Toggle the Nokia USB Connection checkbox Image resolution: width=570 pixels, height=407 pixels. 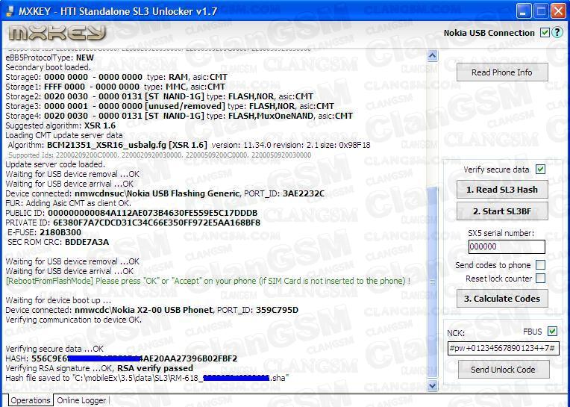[x=545, y=33]
